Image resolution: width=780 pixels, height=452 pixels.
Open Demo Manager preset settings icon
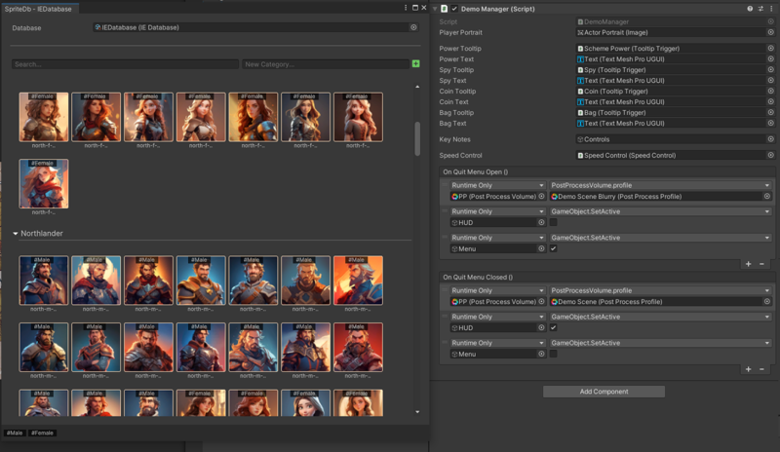coord(760,8)
